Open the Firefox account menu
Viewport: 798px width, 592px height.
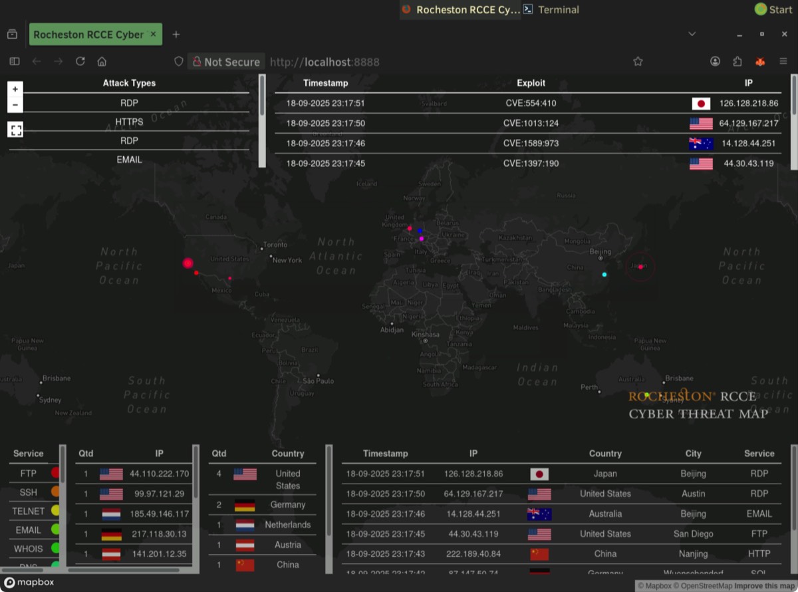(715, 62)
